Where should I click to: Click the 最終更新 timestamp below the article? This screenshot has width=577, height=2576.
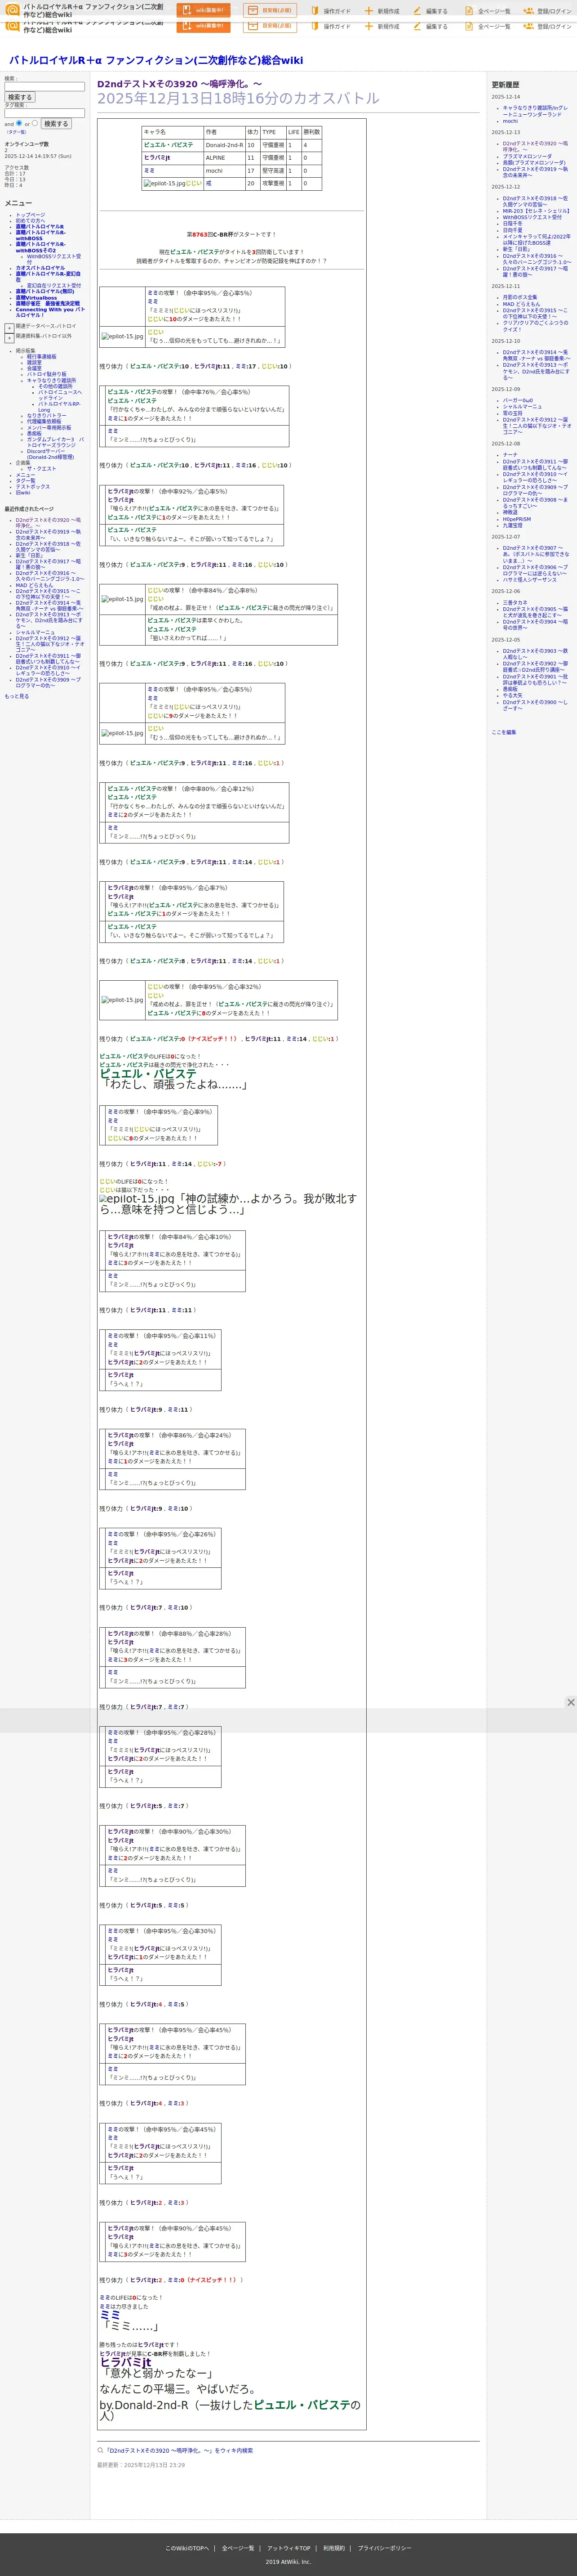141,2464
